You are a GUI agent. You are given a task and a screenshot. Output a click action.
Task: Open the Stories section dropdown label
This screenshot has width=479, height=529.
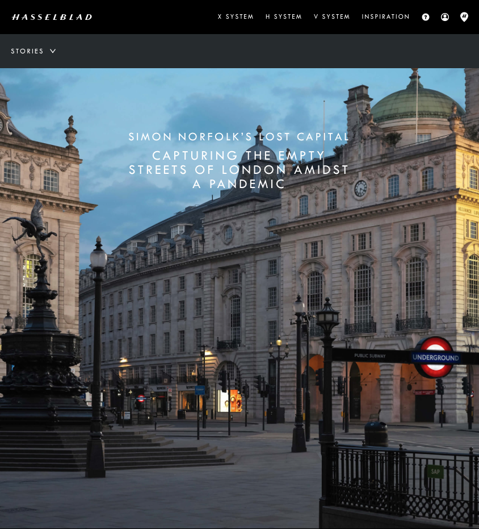[27, 51]
